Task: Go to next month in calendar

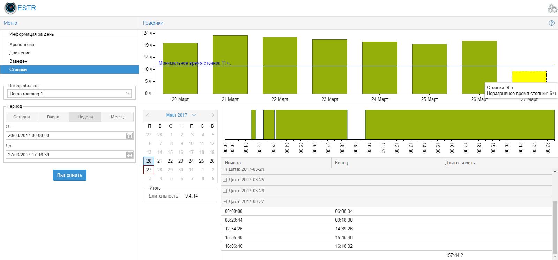Action: pyautogui.click(x=213, y=115)
